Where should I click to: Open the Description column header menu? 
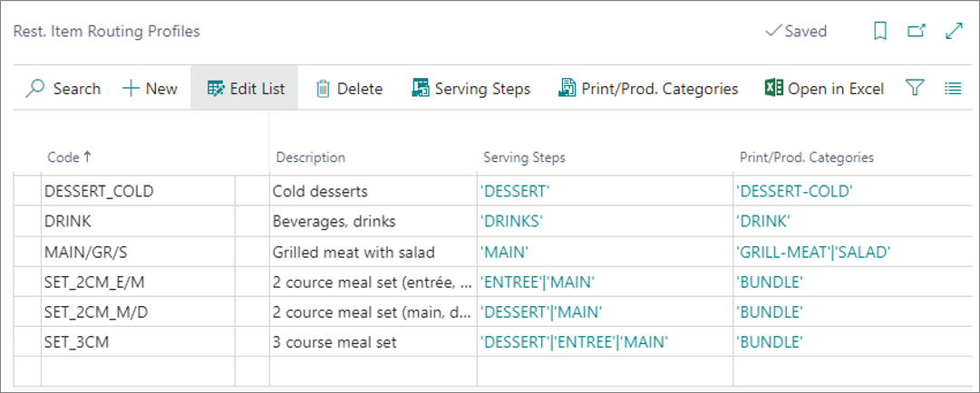coord(311,158)
